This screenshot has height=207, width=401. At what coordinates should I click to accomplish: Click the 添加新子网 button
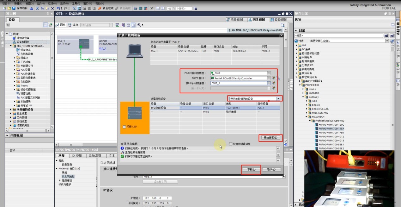(x=160, y=182)
